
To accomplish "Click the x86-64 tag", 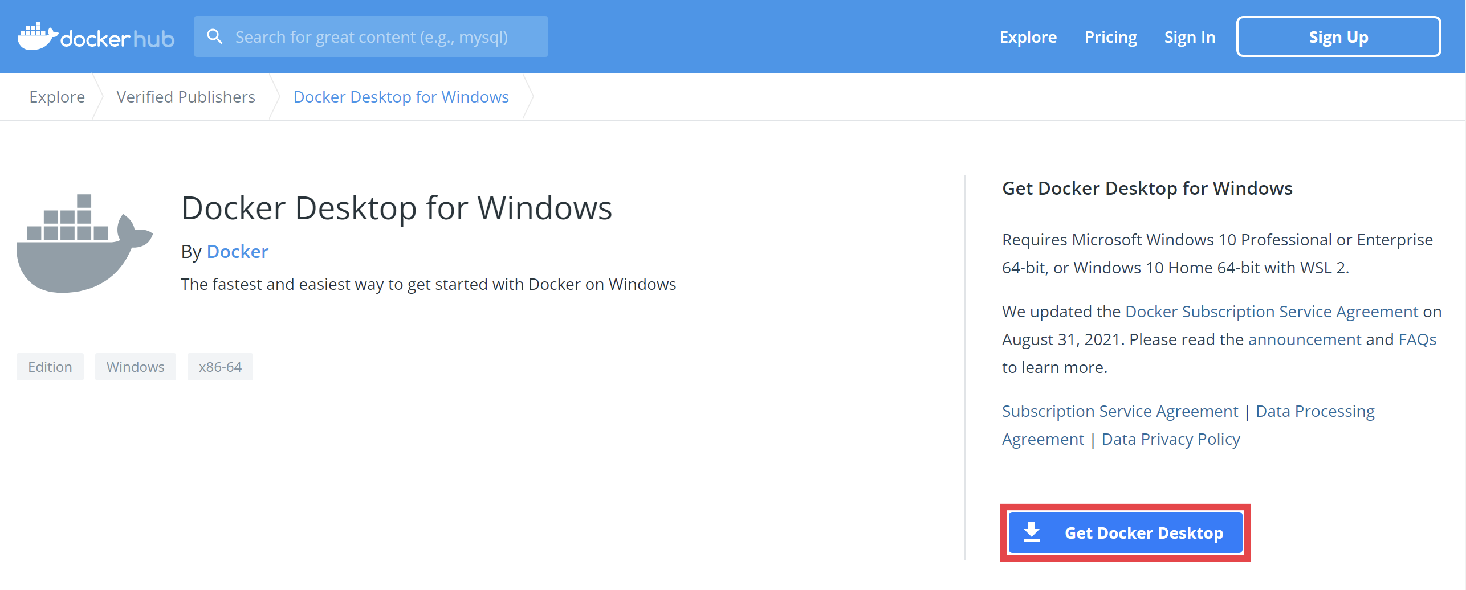I will (220, 367).
